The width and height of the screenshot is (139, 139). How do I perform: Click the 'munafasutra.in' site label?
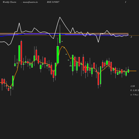pyautogui.click(x=30, y=2)
